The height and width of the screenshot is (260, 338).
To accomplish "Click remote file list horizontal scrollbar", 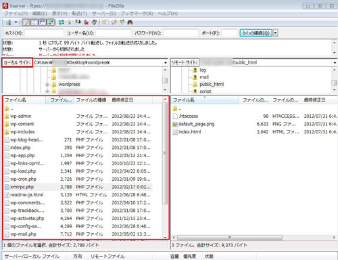I will pyautogui.click(x=229, y=238).
